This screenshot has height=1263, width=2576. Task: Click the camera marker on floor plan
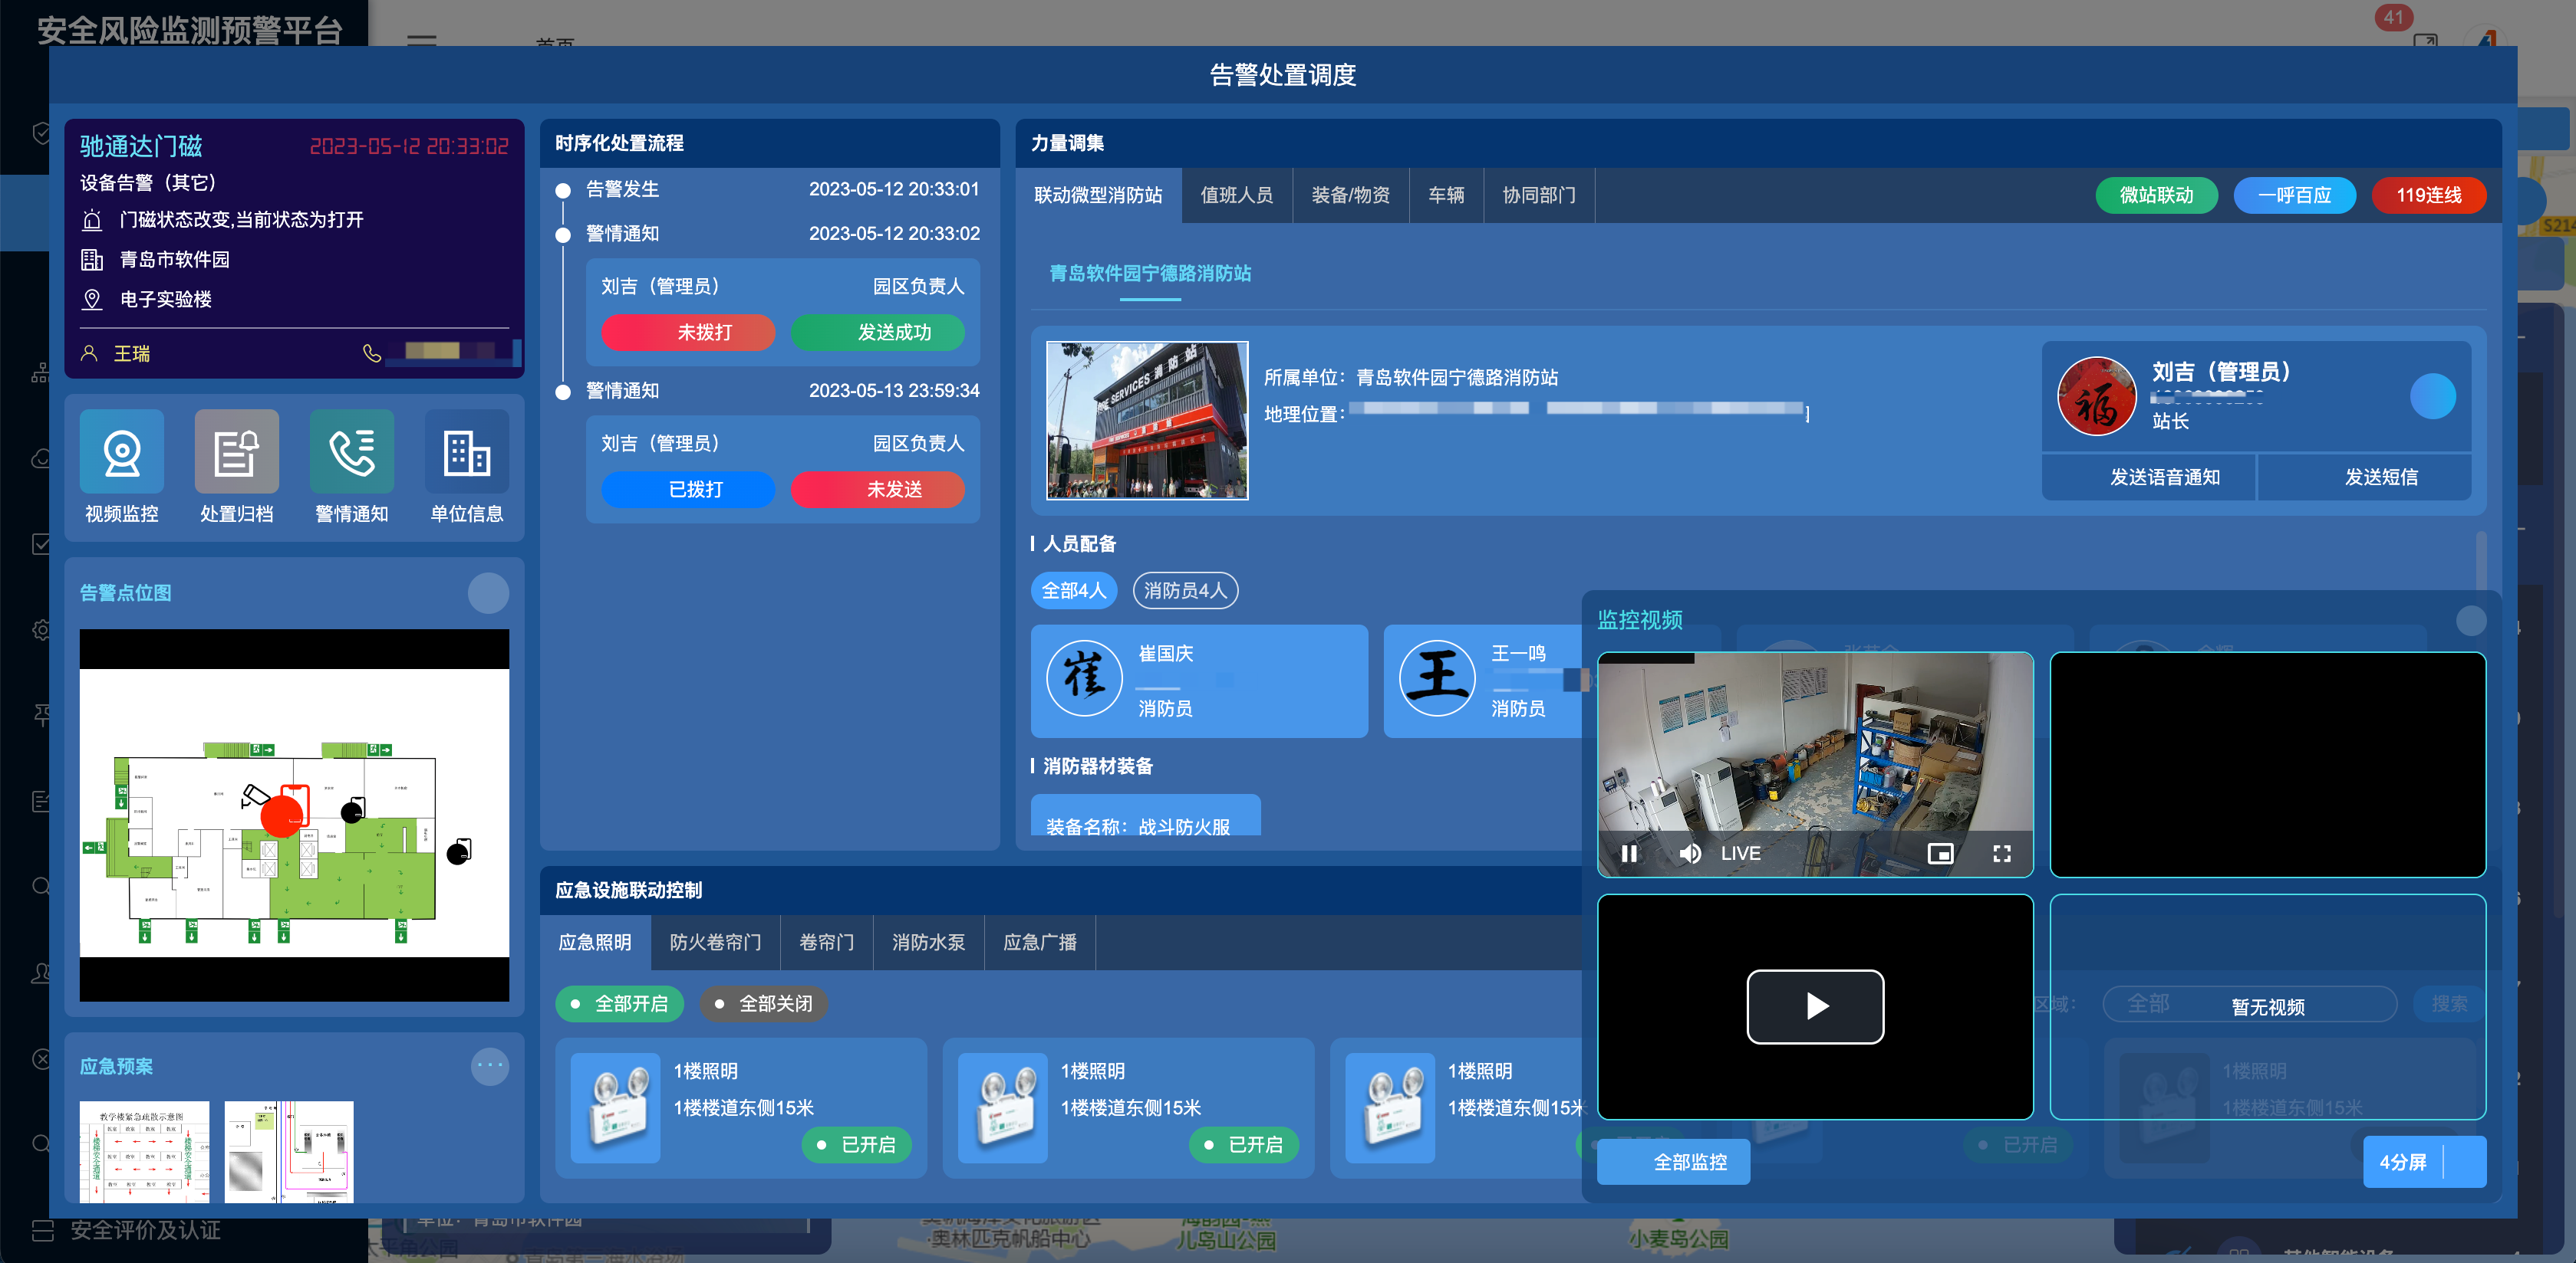point(255,796)
